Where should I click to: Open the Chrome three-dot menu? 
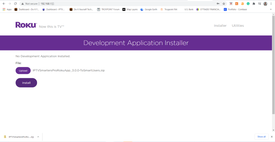[x=271, y=4]
